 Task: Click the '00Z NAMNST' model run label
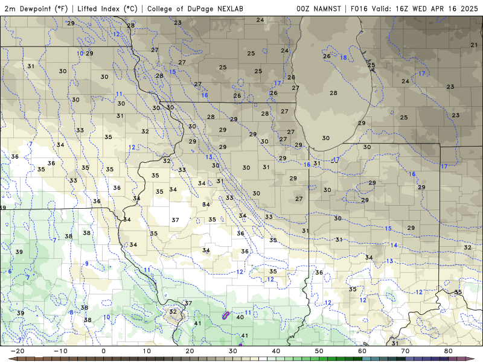pos(319,8)
